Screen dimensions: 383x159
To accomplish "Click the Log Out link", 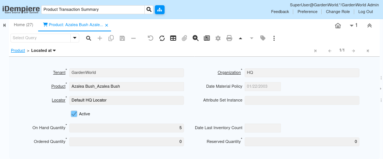I will tap(365, 12).
